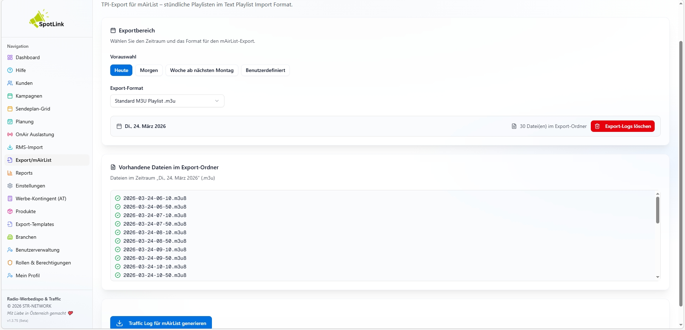Select Benutzerdefiniert date range option
685x330 pixels.
coord(265,70)
